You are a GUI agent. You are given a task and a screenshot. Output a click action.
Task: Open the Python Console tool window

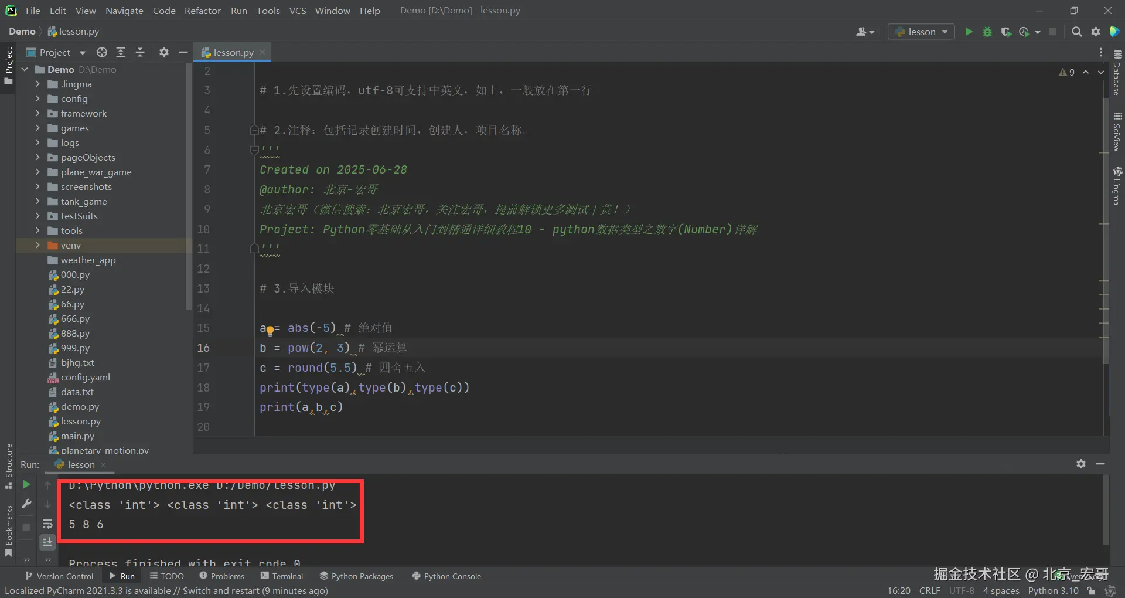446,576
